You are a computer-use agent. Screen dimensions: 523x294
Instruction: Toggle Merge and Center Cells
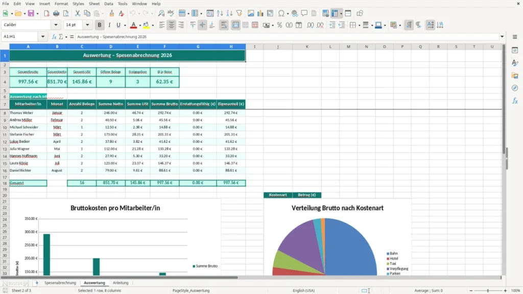coord(235,25)
